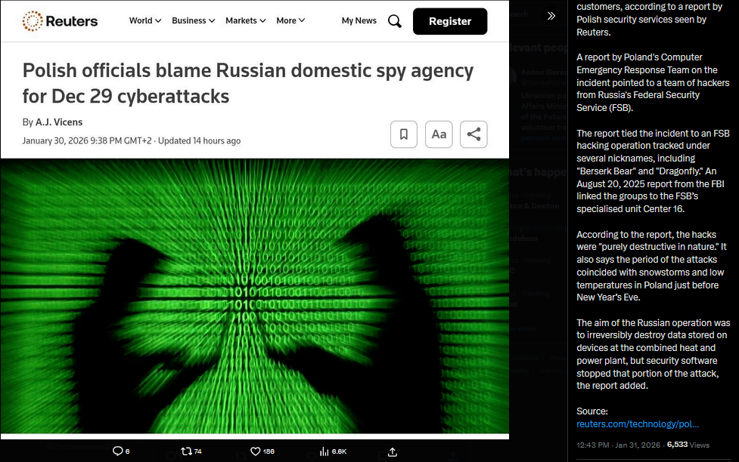Bookmark the article with the bookmark icon
Screen dimensions: 739x462
click(x=404, y=134)
